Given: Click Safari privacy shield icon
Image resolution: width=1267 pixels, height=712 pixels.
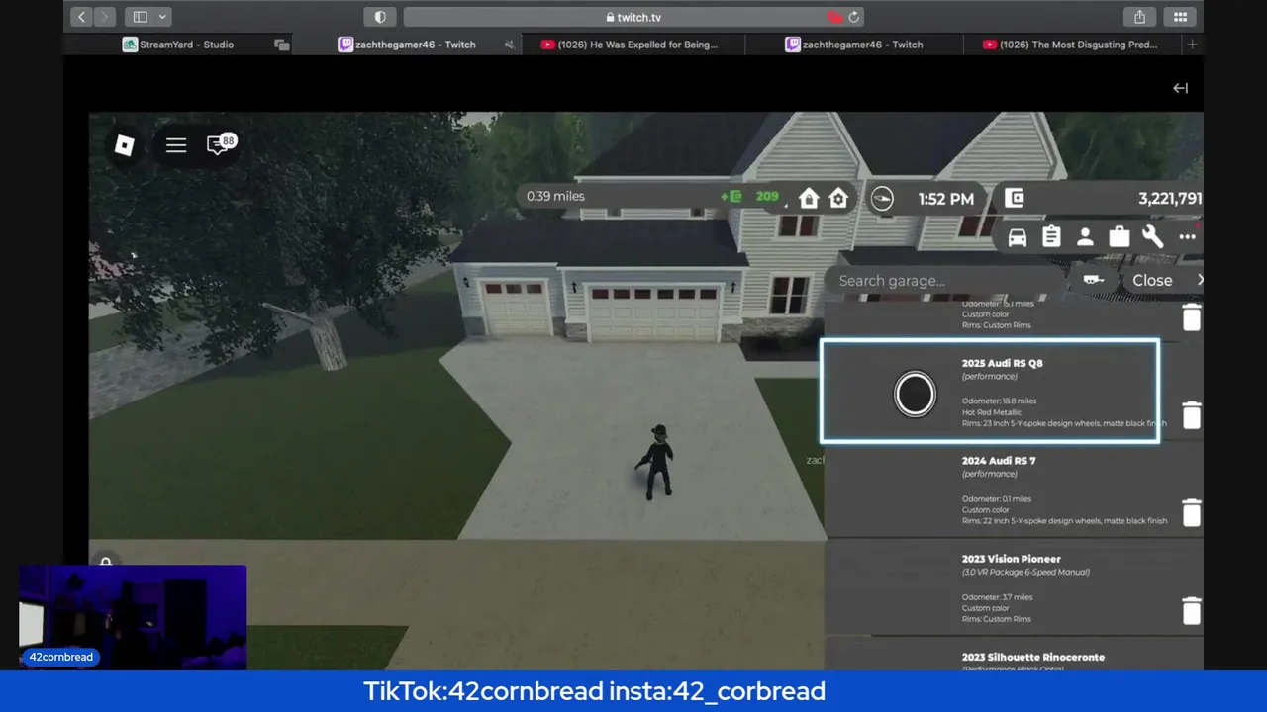Looking at the screenshot, I should (379, 17).
